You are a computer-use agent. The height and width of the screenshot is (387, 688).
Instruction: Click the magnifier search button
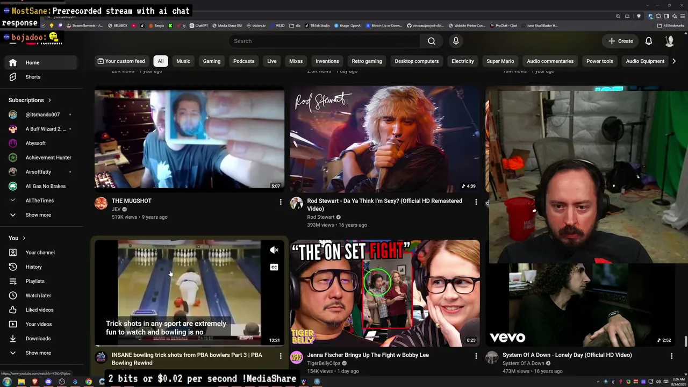tap(431, 41)
